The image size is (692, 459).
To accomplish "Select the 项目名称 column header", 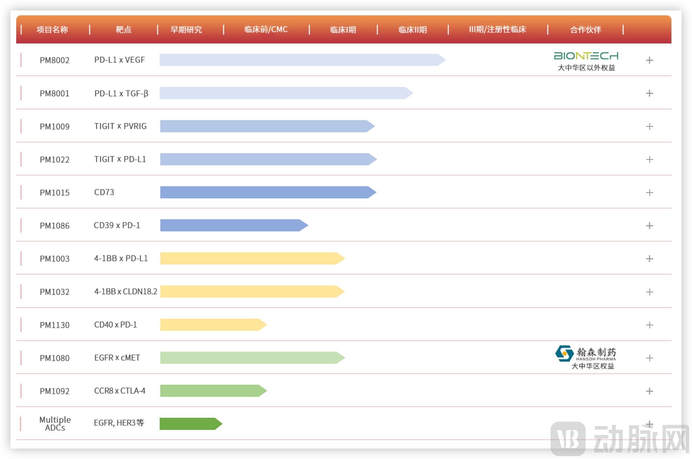I will click(x=52, y=30).
